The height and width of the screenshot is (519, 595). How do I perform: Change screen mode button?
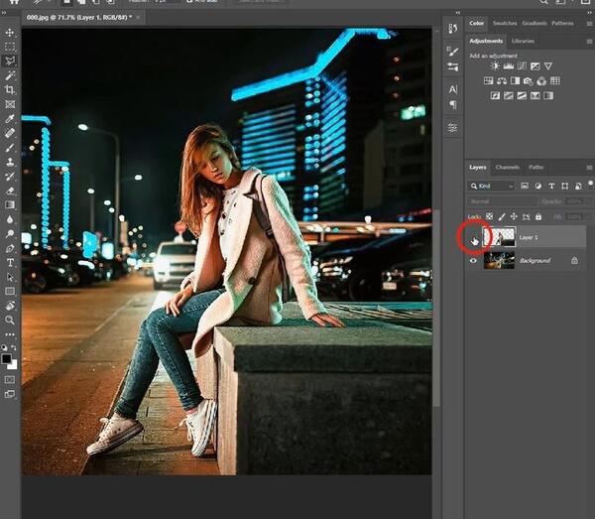(10, 394)
